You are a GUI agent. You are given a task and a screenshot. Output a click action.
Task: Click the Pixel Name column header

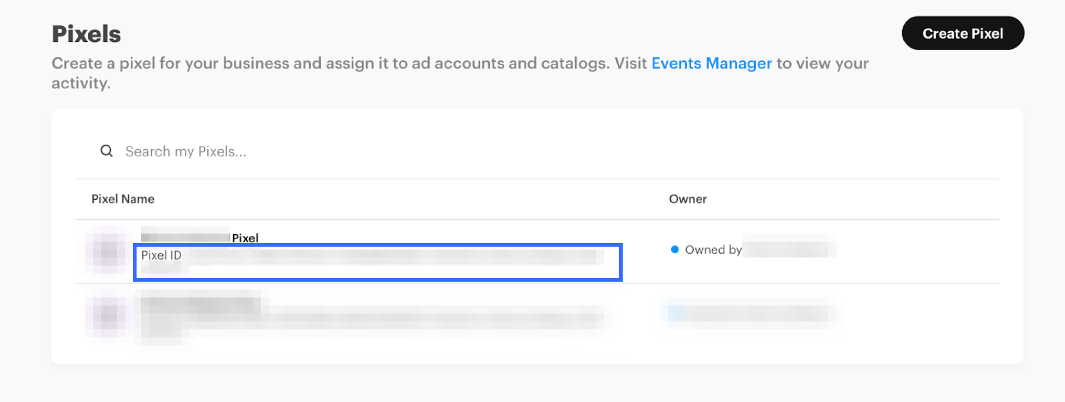[x=123, y=199]
